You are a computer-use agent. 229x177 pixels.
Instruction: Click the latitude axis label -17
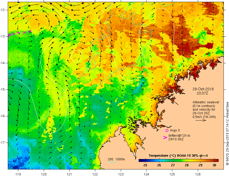[x=3, y=143]
